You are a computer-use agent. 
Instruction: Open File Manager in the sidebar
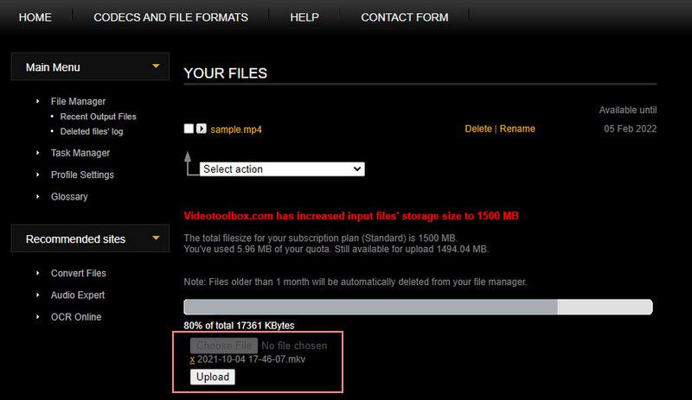[x=78, y=101]
